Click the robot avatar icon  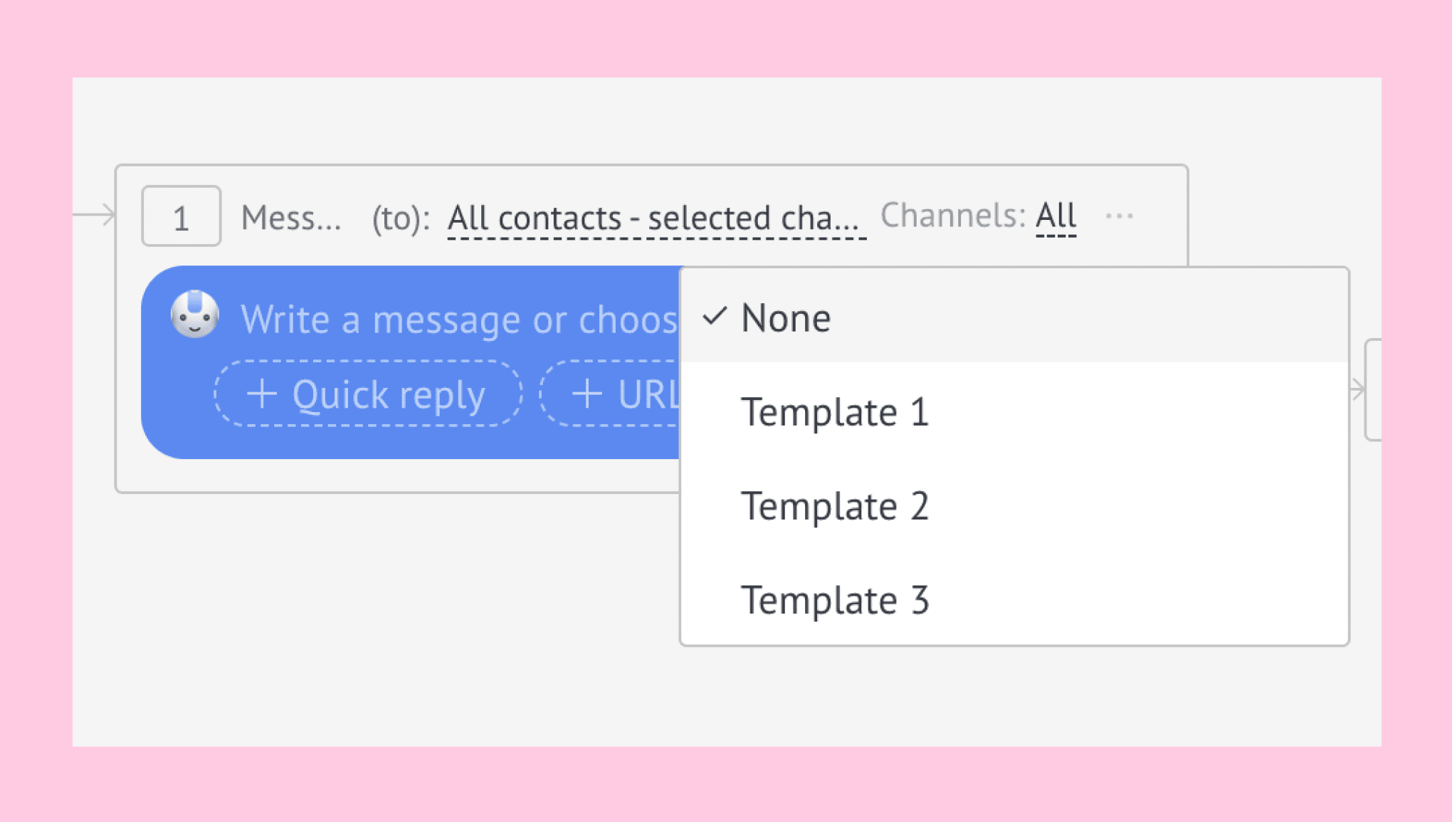(x=194, y=315)
